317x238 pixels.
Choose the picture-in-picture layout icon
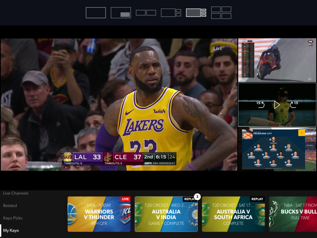(121, 13)
